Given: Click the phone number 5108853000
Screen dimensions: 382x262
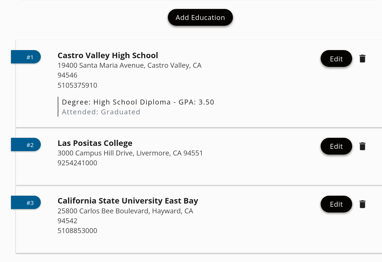Looking at the screenshot, I should pyautogui.click(x=77, y=230).
